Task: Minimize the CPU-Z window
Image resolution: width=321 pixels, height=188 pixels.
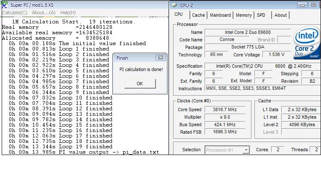Action: pos(302,5)
